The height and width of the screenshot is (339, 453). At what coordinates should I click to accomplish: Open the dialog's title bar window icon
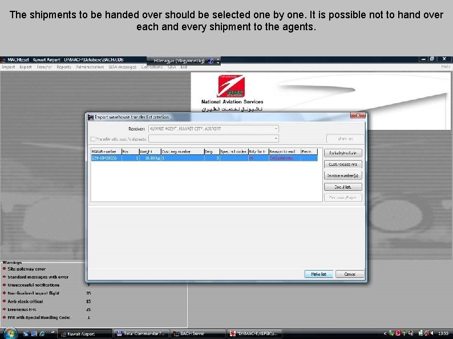click(x=91, y=117)
